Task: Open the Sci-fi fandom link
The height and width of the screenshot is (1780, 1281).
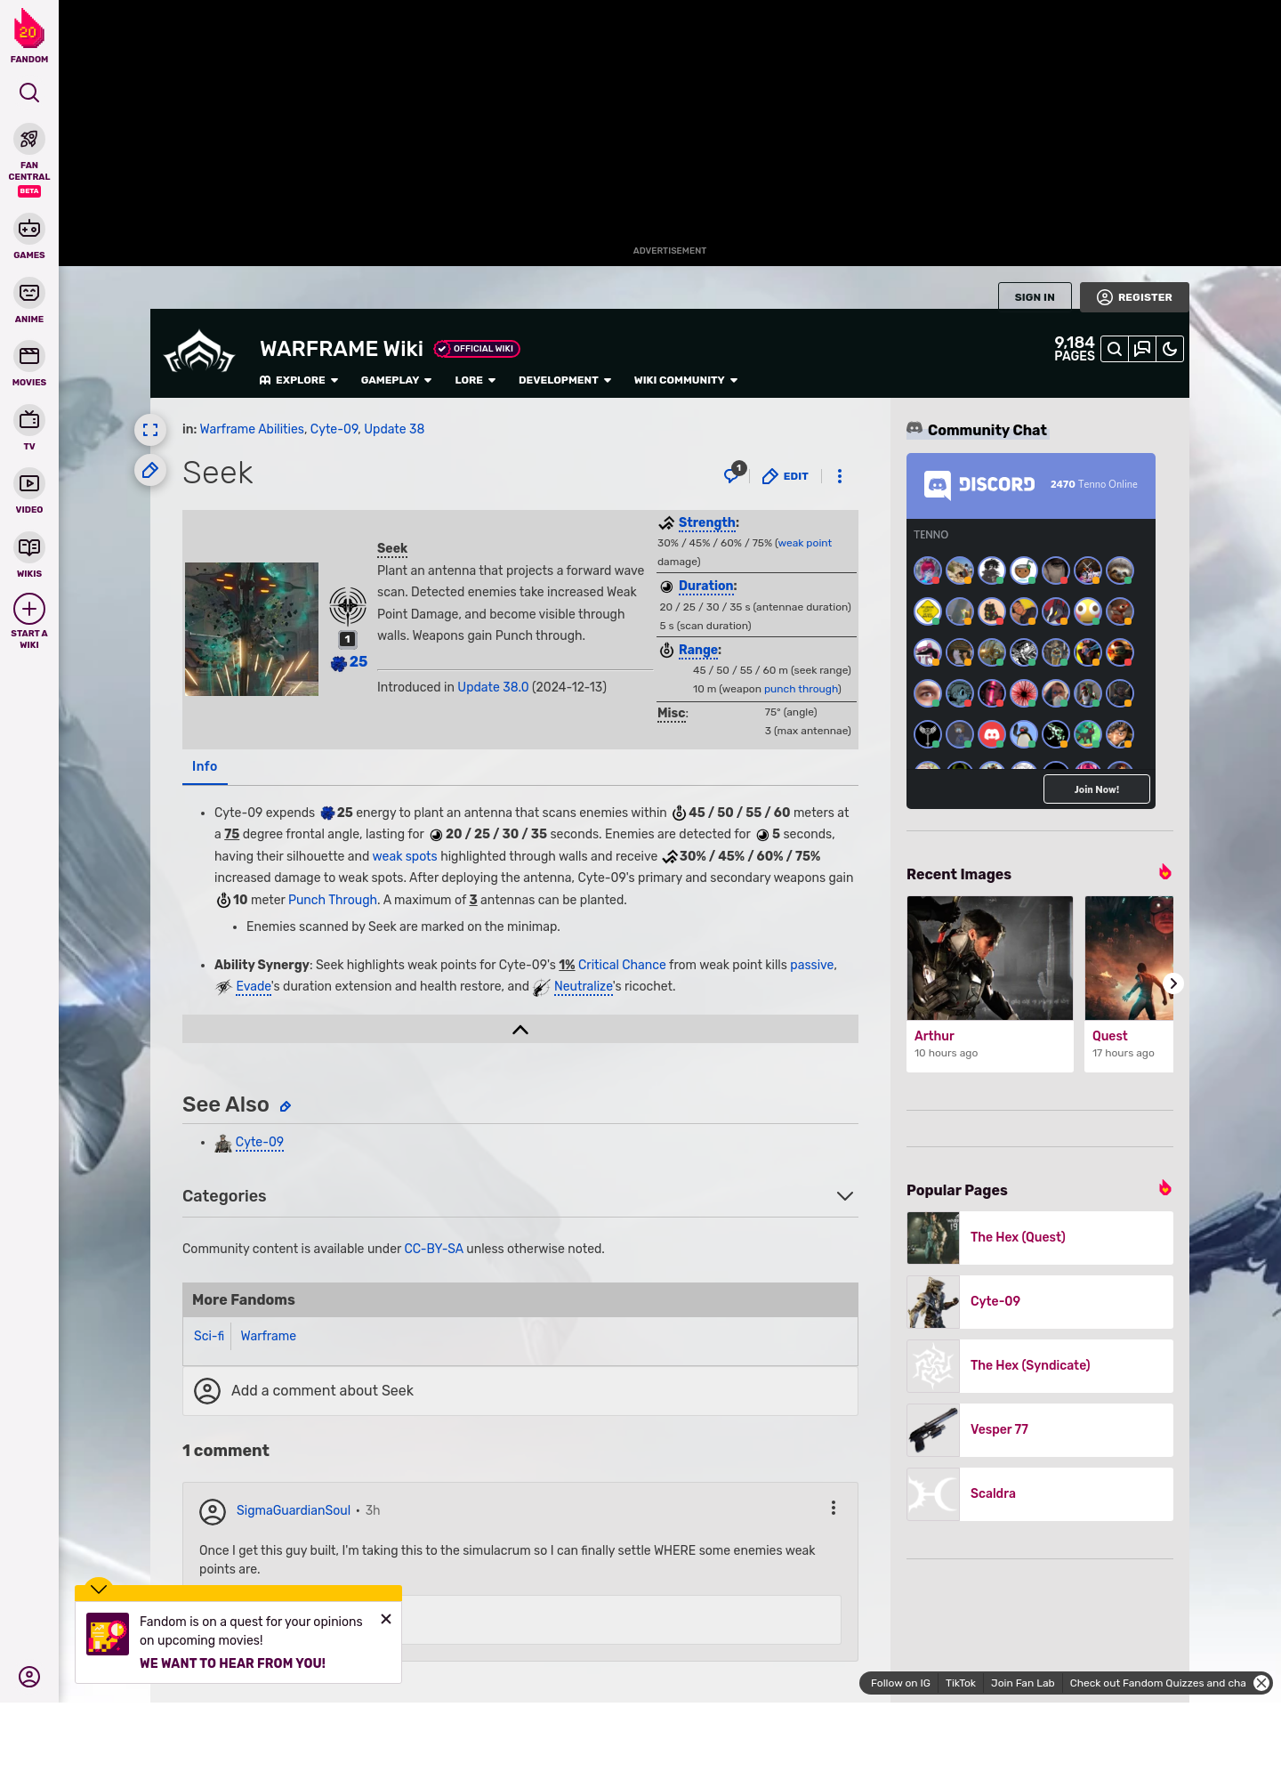Action: point(209,1336)
